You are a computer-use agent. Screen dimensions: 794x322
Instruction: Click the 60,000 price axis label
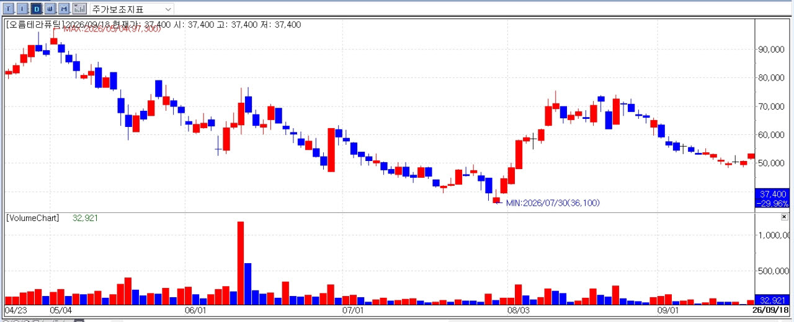[x=773, y=135]
